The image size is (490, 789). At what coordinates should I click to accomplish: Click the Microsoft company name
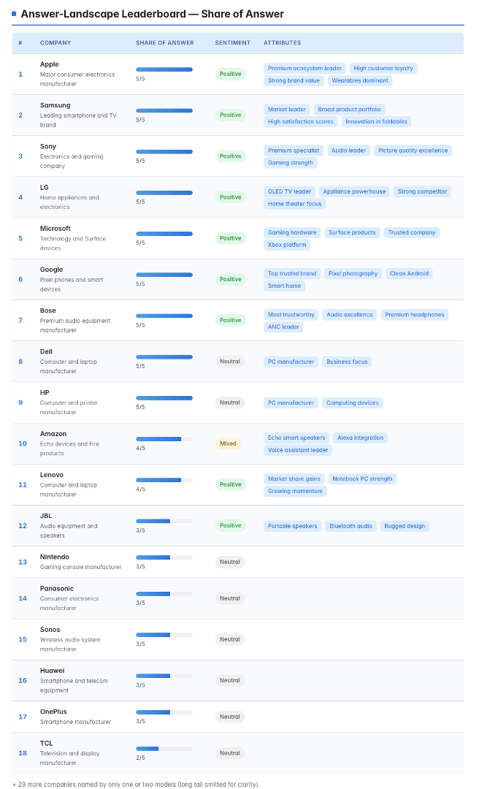pos(55,229)
